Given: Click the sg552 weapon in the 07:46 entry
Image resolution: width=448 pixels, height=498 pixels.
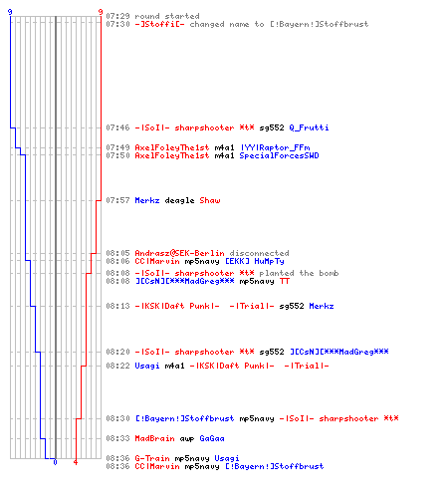Looking at the screenshot, I should [x=272, y=127].
